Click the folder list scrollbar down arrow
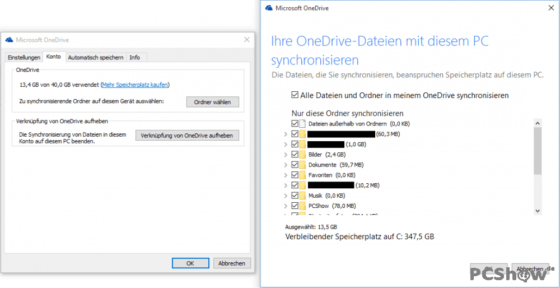Image resolution: width=560 pixels, height=288 pixels. pyautogui.click(x=538, y=211)
